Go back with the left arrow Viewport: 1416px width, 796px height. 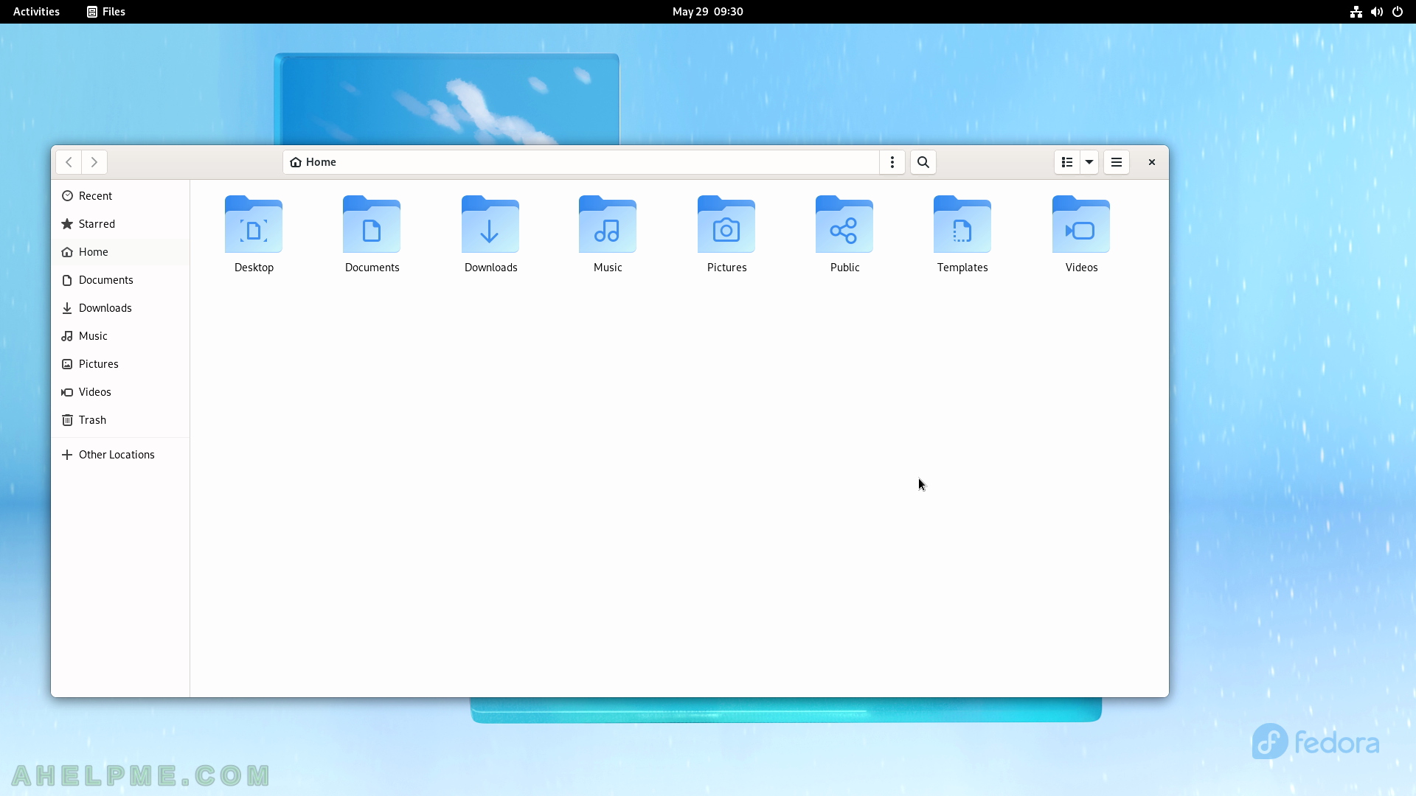[69, 162]
